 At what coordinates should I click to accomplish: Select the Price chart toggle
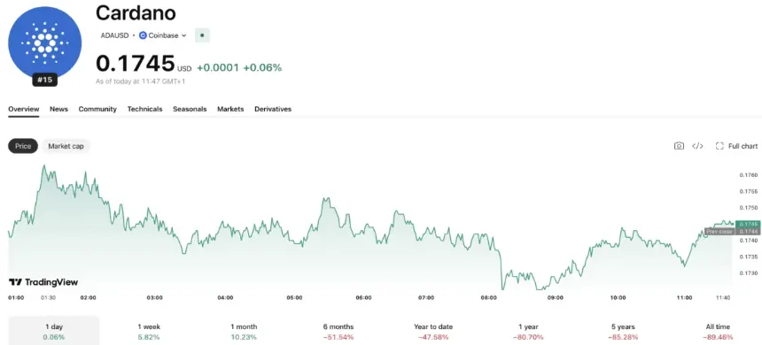pos(23,146)
